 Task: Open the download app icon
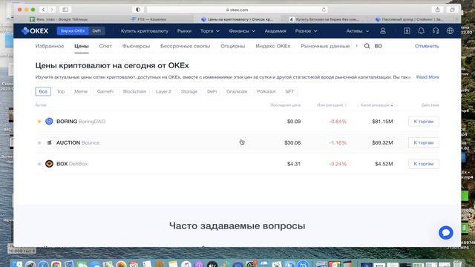pyautogui.click(x=407, y=31)
